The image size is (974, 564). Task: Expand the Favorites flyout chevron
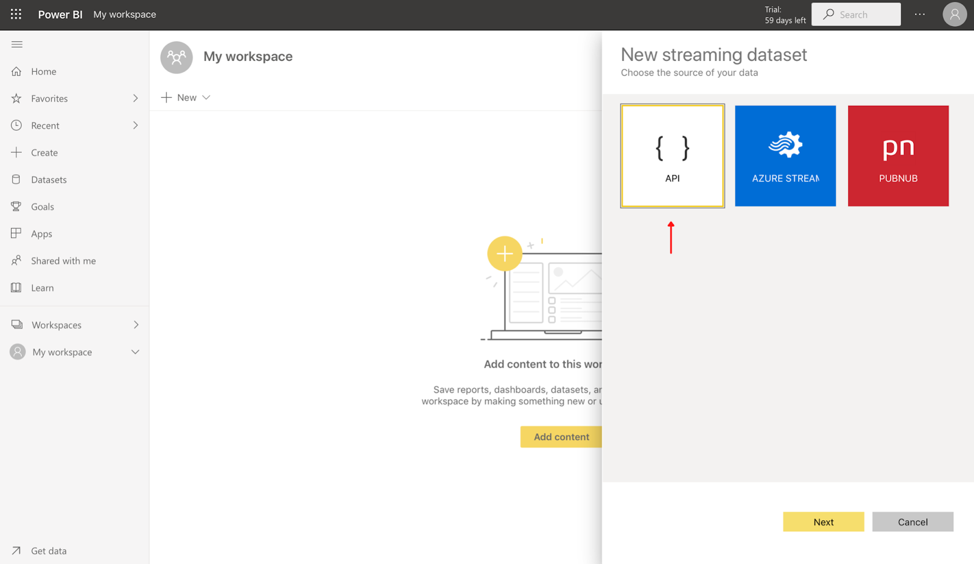click(x=135, y=99)
